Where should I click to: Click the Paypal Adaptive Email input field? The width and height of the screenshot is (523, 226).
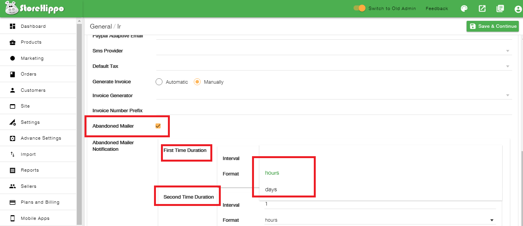[x=334, y=36]
